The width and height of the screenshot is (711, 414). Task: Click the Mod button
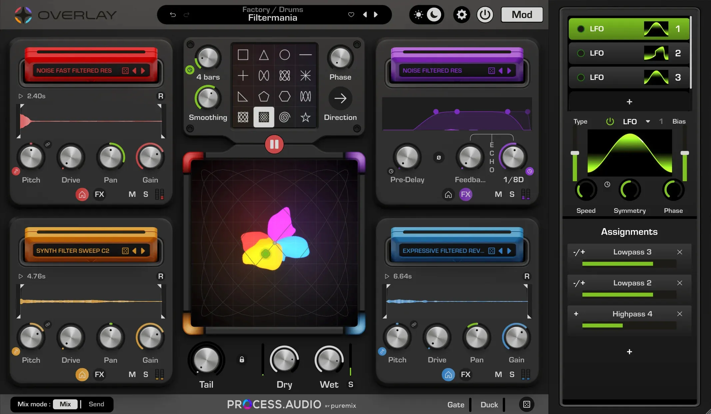click(x=522, y=15)
